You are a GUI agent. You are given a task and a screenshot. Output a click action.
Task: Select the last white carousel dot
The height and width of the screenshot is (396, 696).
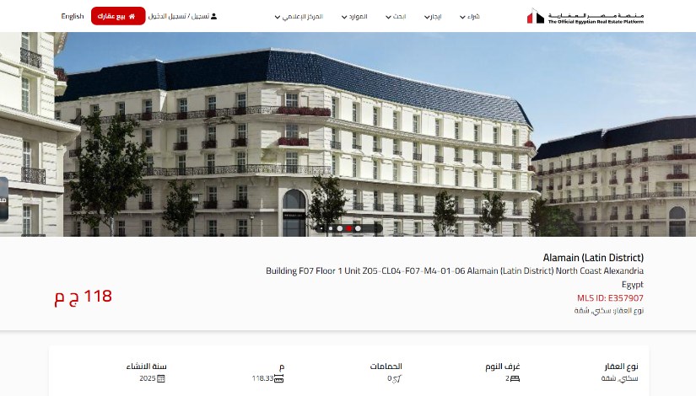pyautogui.click(x=359, y=229)
